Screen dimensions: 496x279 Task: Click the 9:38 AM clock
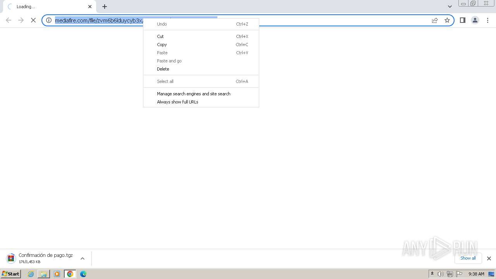(x=476, y=274)
